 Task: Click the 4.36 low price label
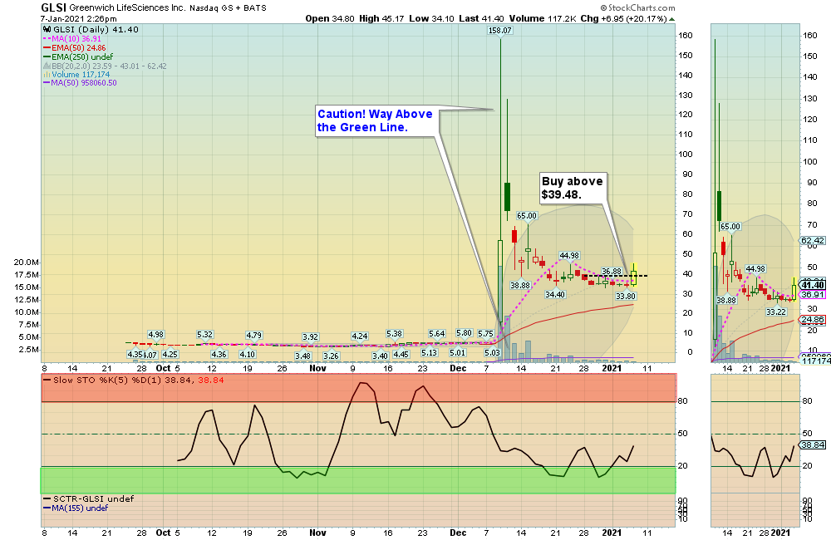point(219,354)
